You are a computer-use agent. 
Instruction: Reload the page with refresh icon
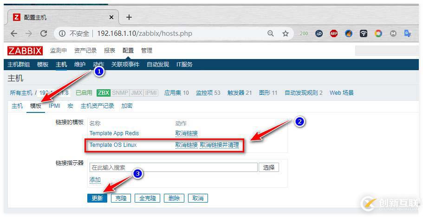tap(44, 33)
